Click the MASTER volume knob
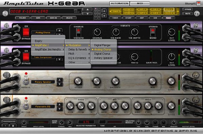The width and height of the screenshot is (203, 134). pyautogui.click(x=174, y=123)
